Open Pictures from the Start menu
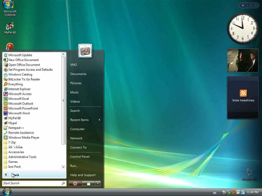 point(76,83)
